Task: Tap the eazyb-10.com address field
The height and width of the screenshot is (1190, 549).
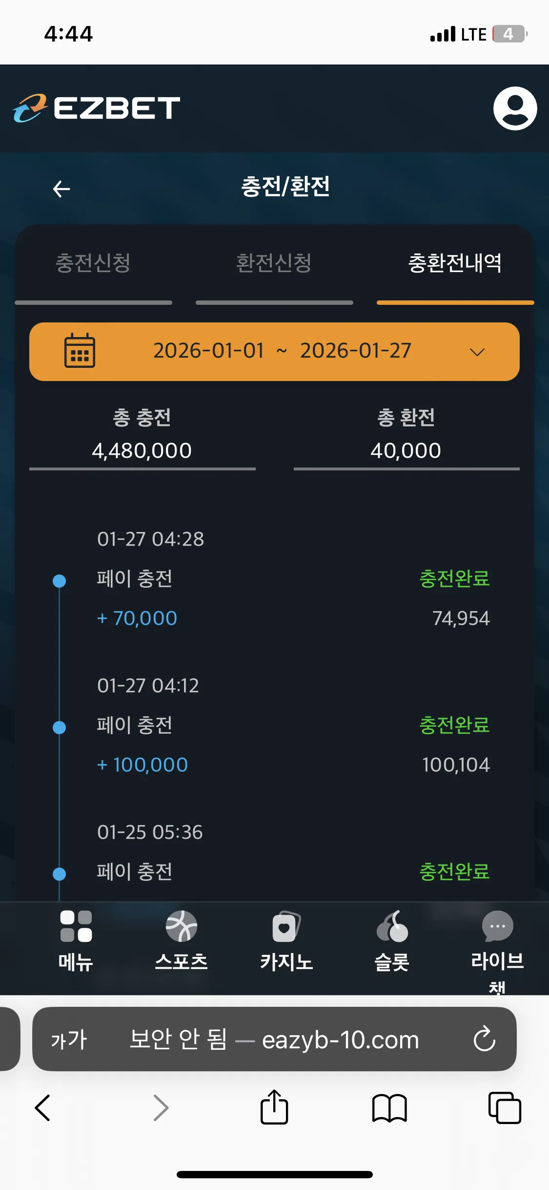Action: click(274, 1039)
